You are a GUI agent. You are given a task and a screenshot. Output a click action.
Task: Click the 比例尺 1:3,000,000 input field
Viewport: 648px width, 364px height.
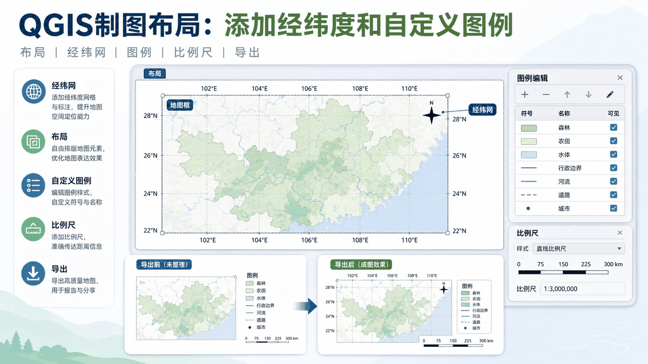582,289
